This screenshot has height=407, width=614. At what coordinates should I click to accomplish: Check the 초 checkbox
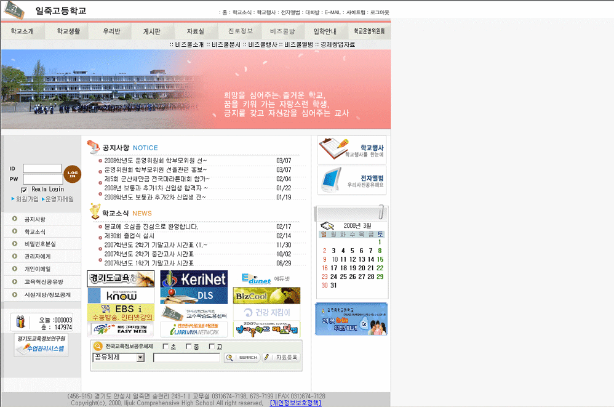(165, 347)
